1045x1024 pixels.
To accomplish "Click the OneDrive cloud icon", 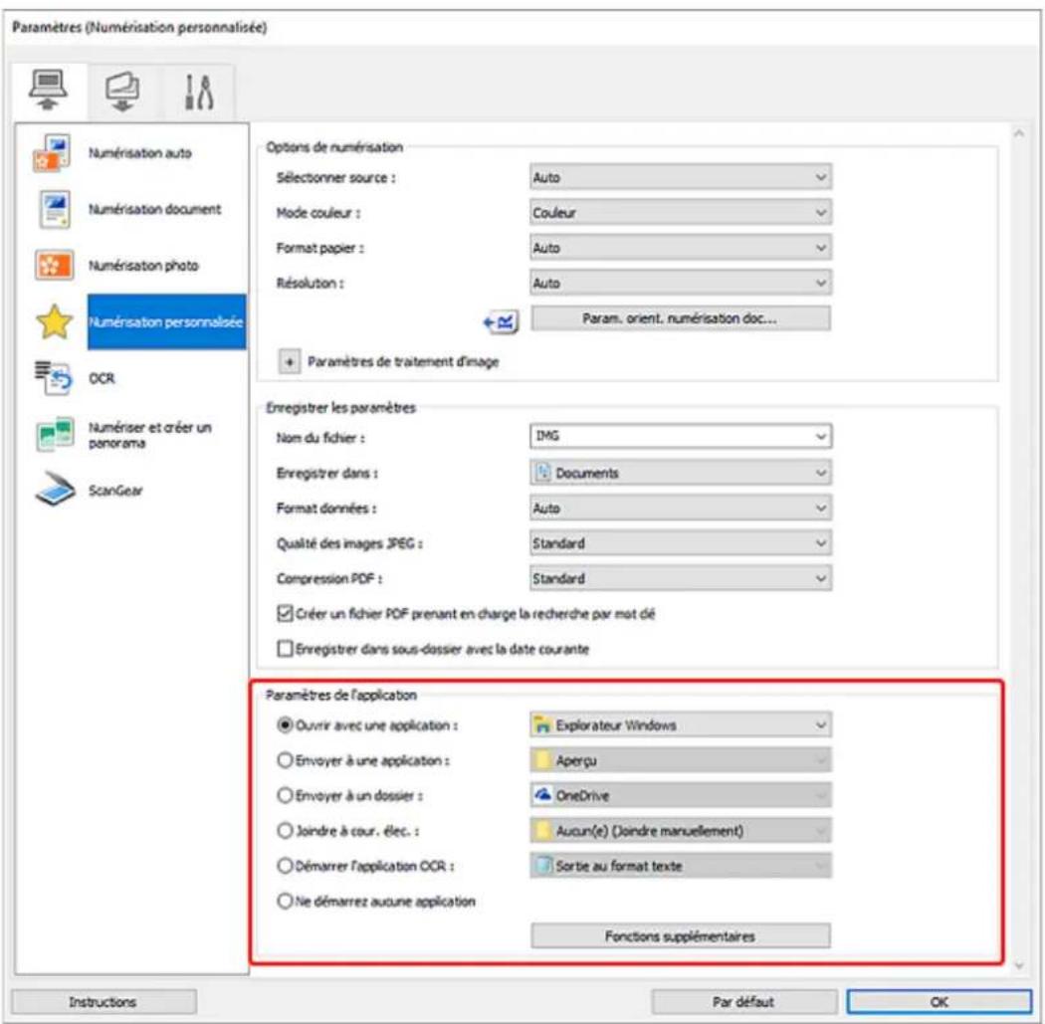I will [x=543, y=794].
